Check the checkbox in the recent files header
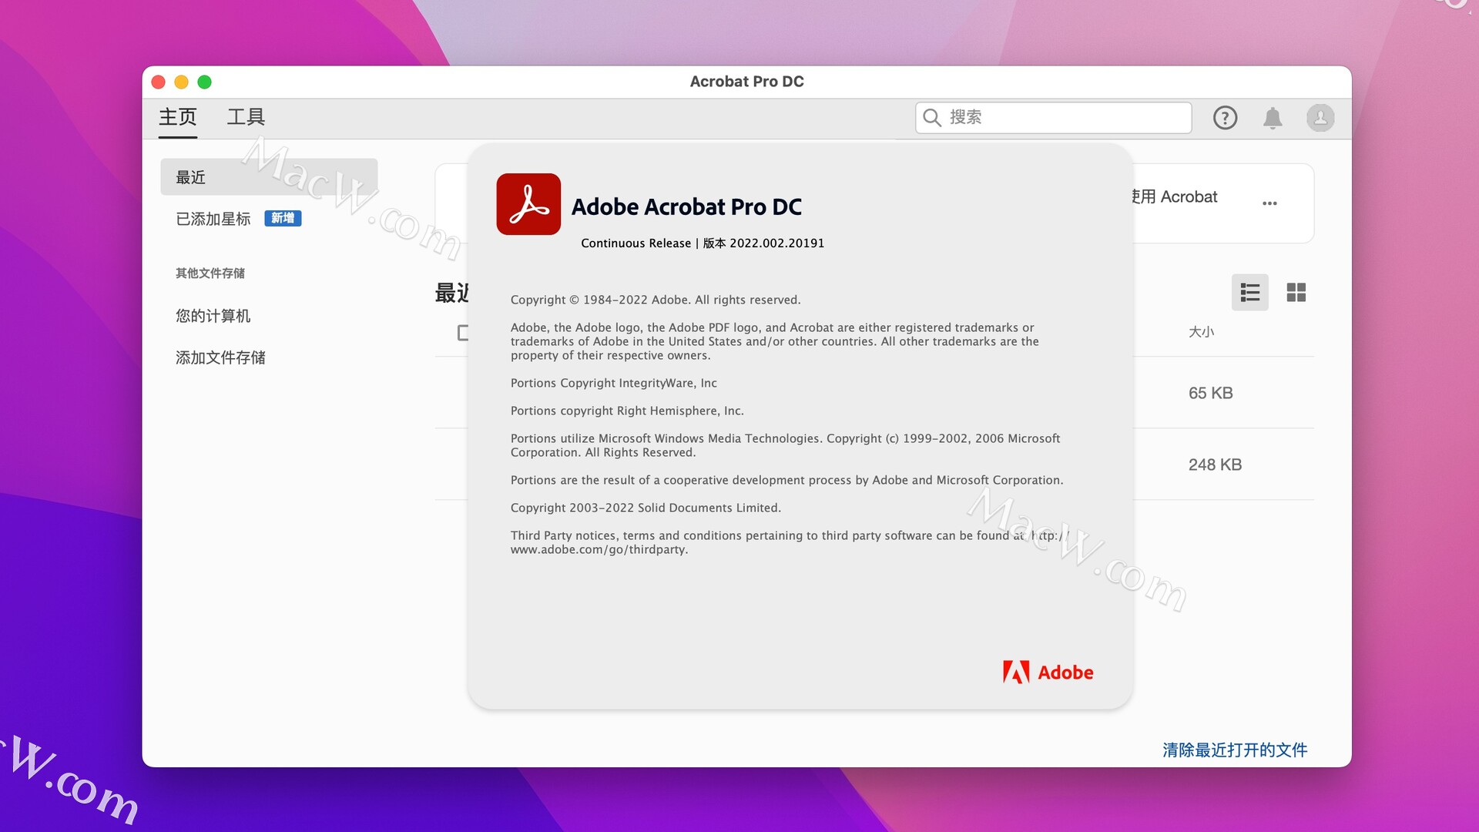This screenshot has height=832, width=1479. click(463, 333)
